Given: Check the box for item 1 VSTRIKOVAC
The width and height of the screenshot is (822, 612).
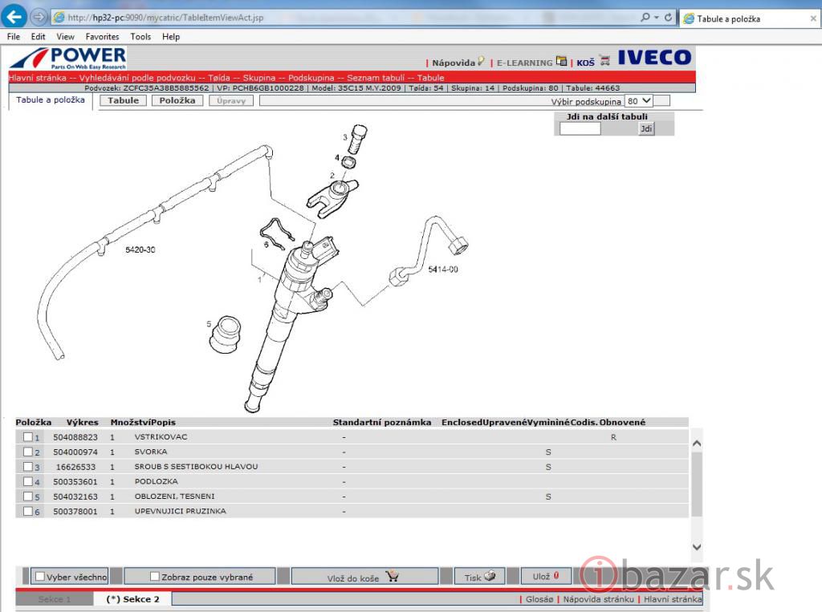Looking at the screenshot, I should point(28,438).
